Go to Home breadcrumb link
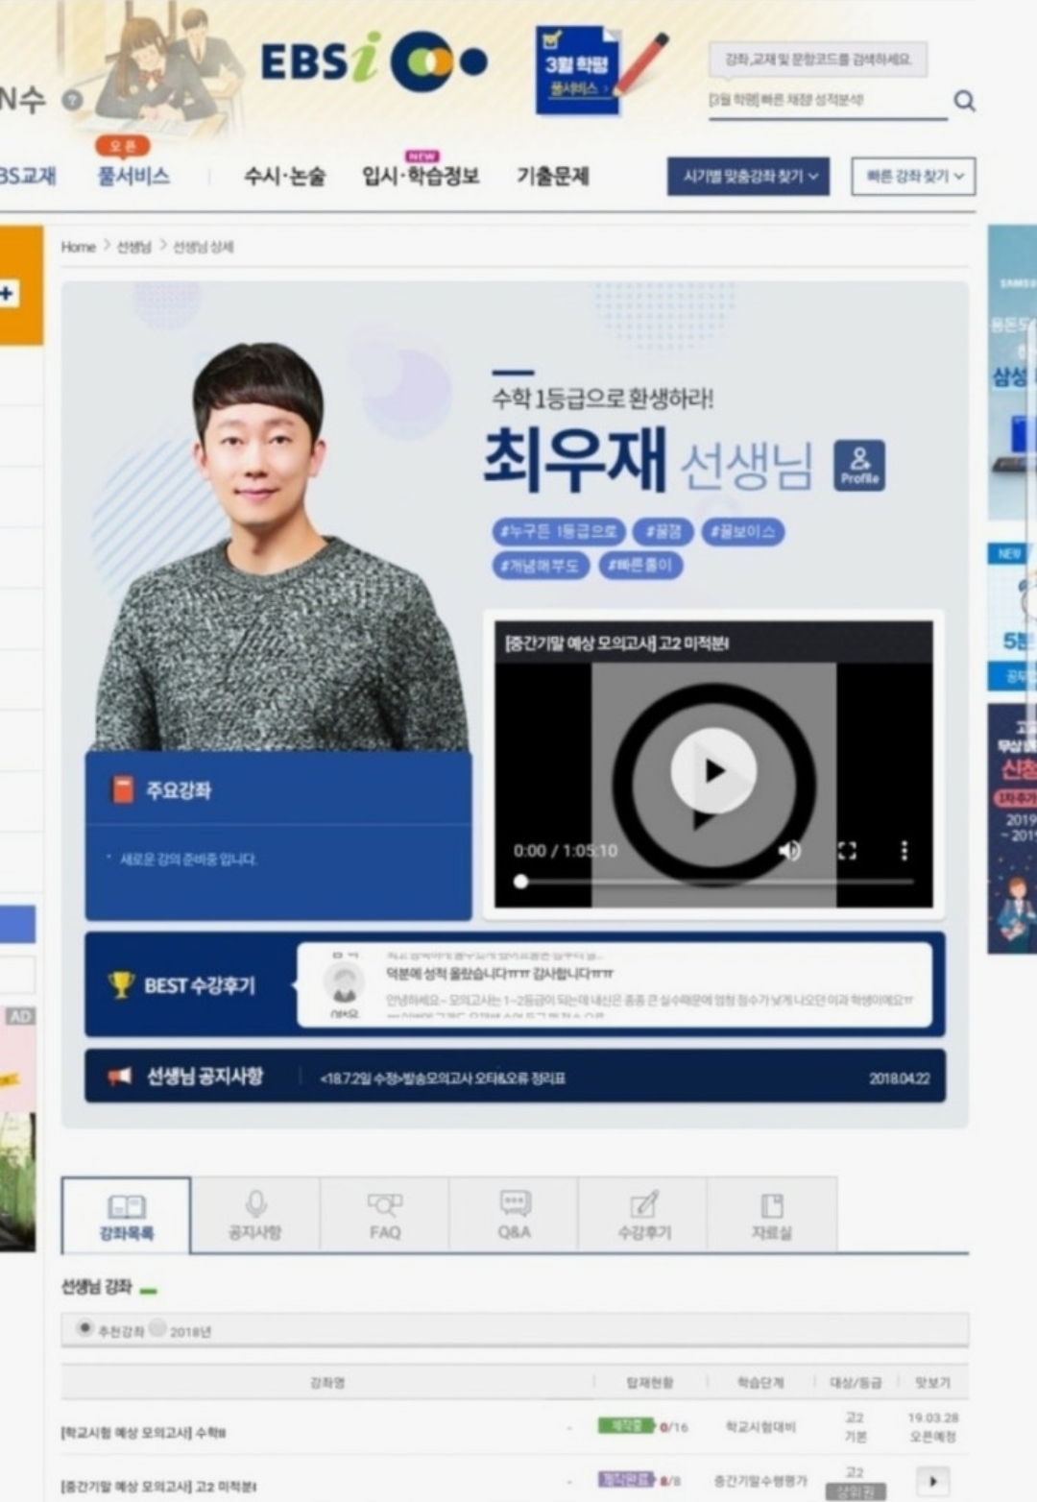This screenshot has height=1502, width=1037. pos(78,247)
